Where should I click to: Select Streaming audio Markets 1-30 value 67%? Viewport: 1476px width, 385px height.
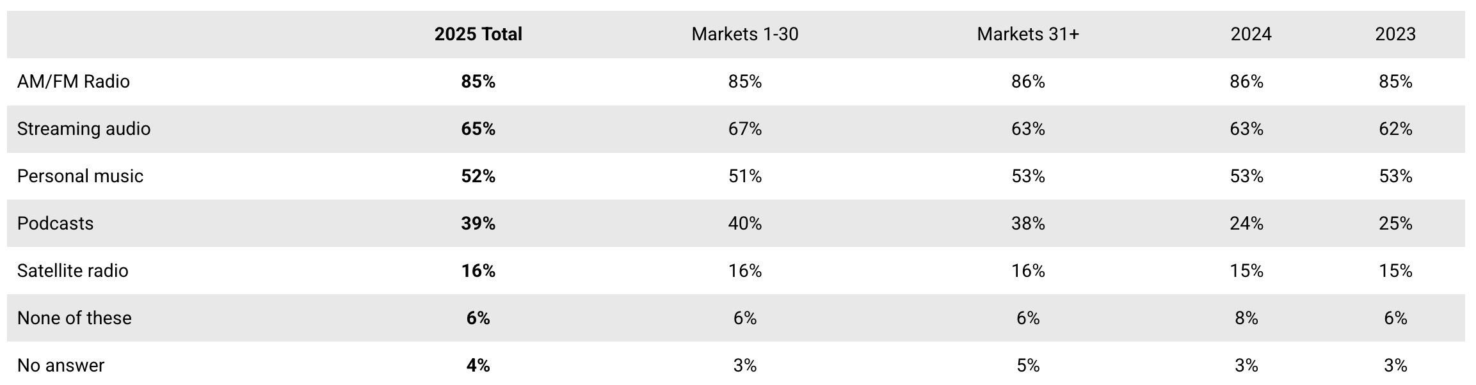click(745, 129)
